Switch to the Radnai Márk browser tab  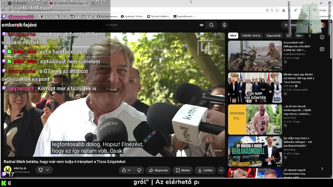pyautogui.click(x=69, y=3)
